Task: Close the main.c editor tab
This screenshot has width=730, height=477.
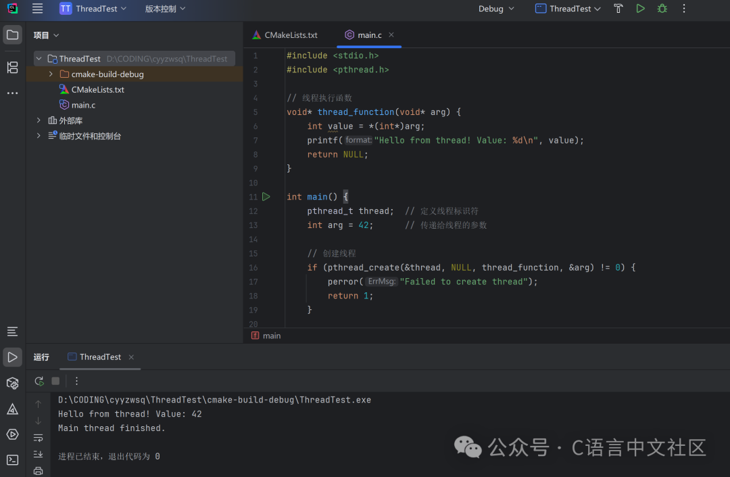Action: pos(391,35)
